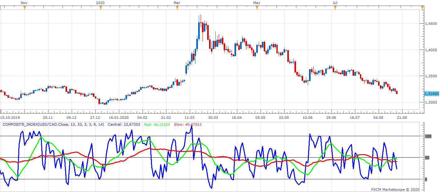Click the orange marker under Nov
Screen dimensions: 442x192
[25, 7]
